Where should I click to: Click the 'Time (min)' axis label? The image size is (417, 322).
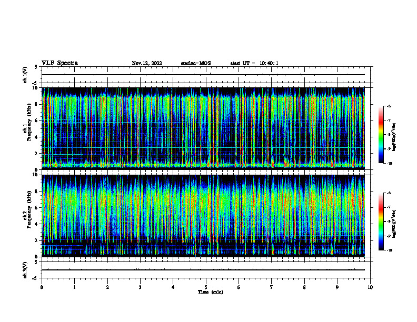click(211, 292)
